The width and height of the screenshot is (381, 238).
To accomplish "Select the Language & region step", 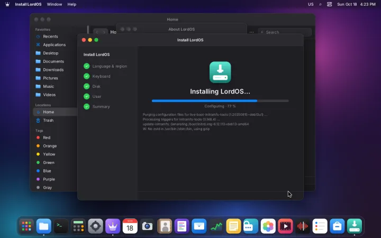I will (105, 66).
